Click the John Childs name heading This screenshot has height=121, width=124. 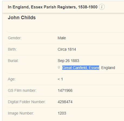(x=22, y=18)
